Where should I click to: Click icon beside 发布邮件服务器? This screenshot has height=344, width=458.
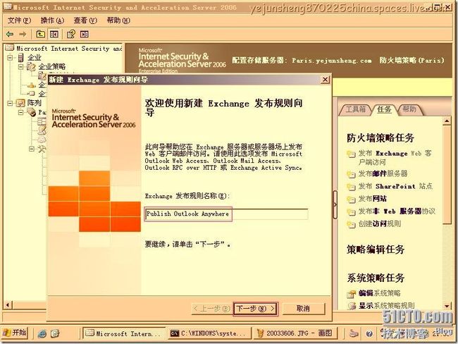(351, 175)
